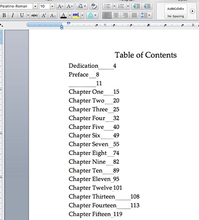This screenshot has width=199, height=220.
Task: Show more styles with arrow button
Action: pos(192,11)
